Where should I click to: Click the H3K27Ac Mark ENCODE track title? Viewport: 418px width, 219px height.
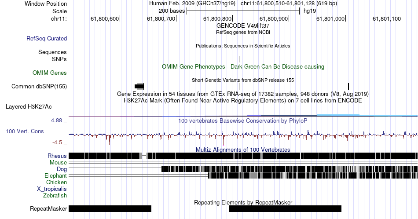click(x=243, y=100)
